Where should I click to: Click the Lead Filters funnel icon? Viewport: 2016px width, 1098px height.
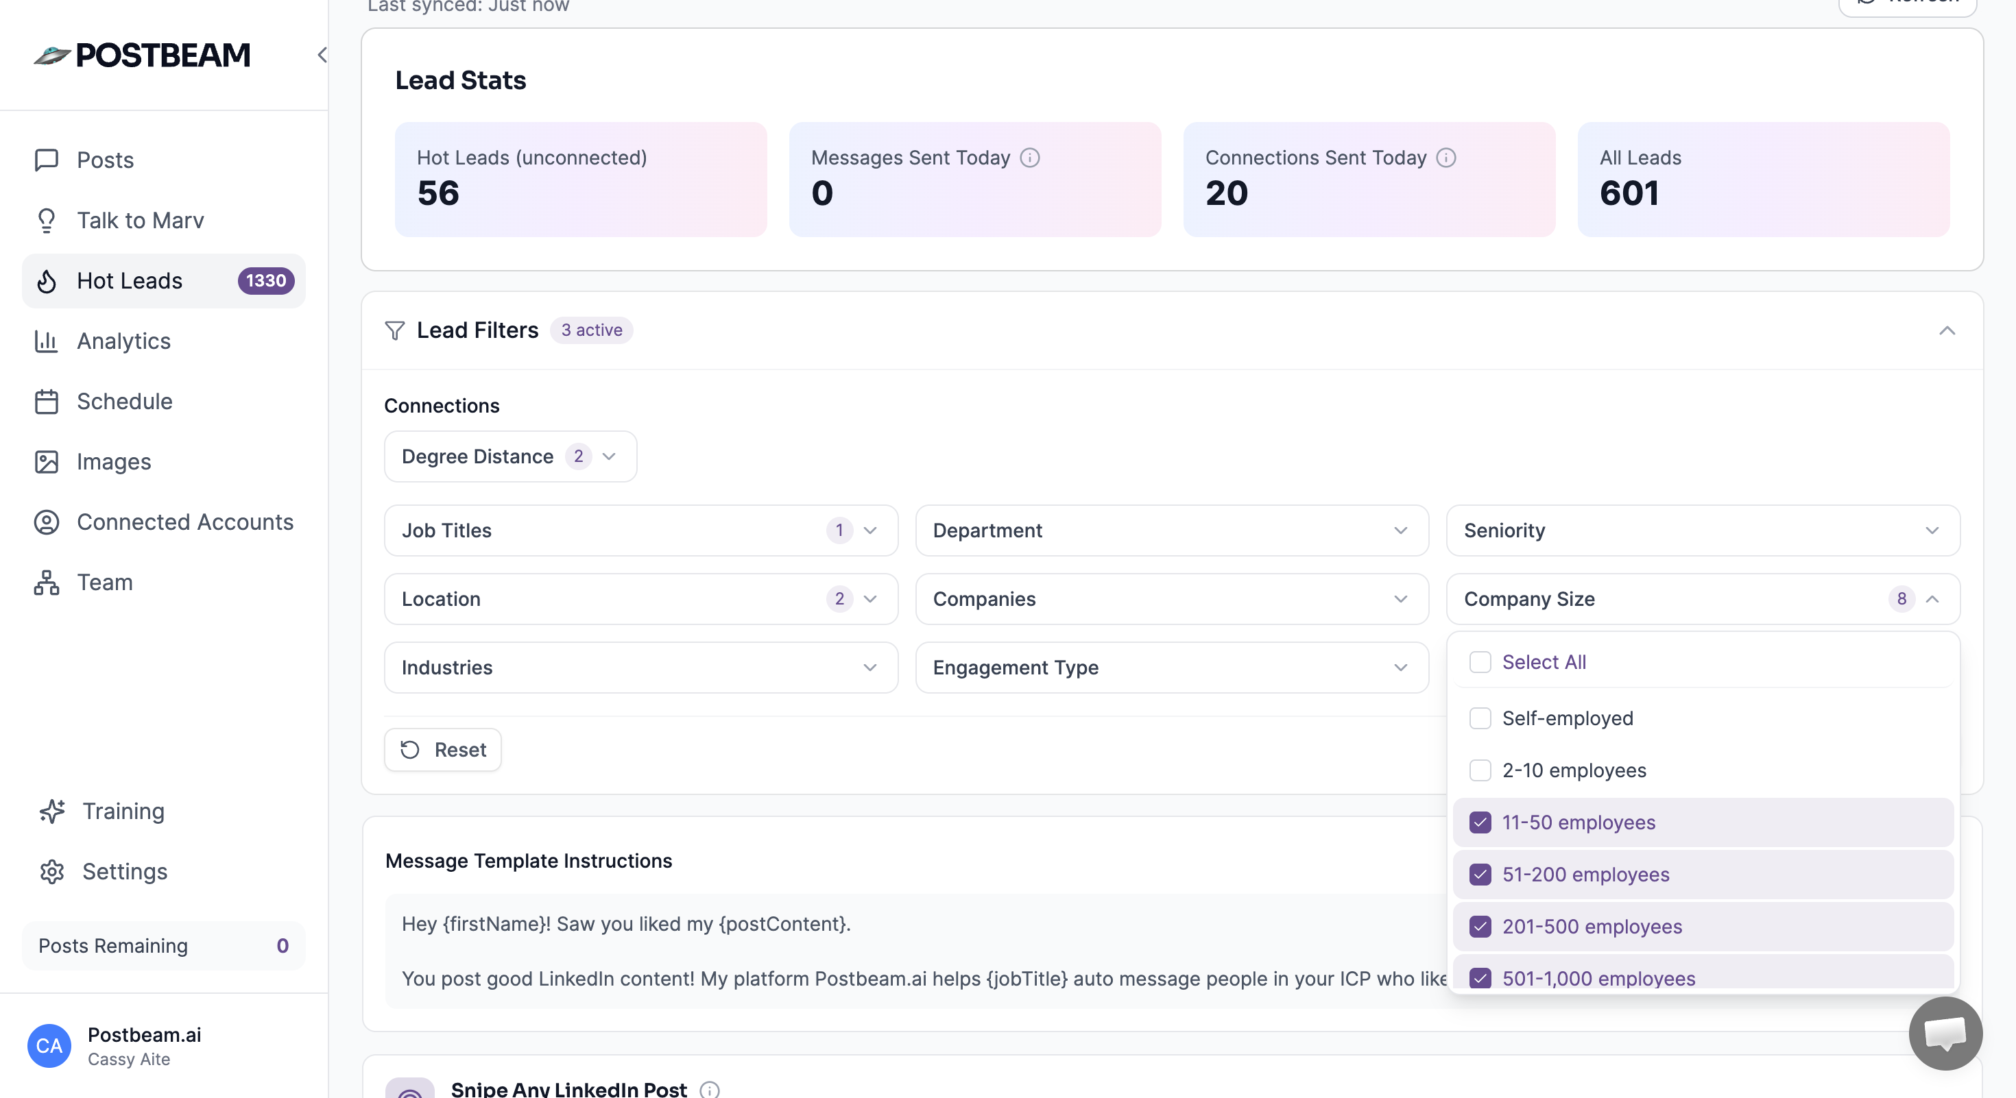pyautogui.click(x=394, y=331)
